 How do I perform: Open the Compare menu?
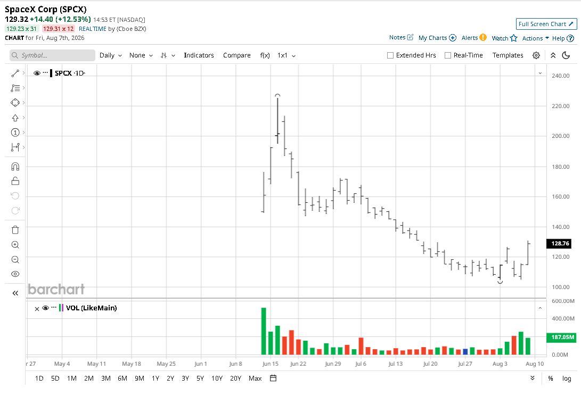point(237,55)
